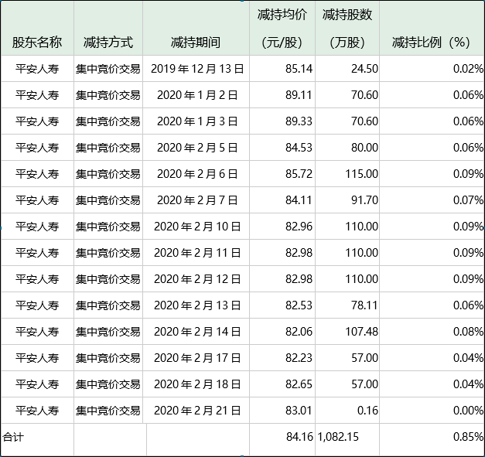
Task: Click date cell 2020年2月10日
Action: (197, 227)
